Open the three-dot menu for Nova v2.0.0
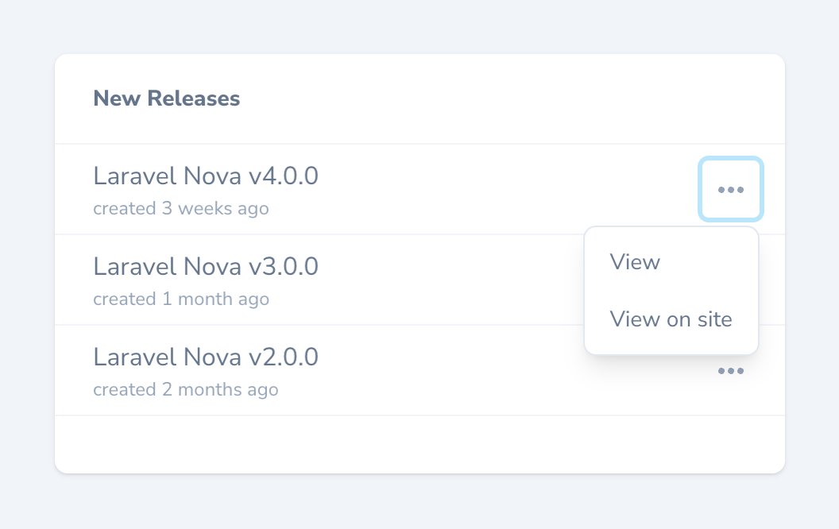 pos(731,371)
